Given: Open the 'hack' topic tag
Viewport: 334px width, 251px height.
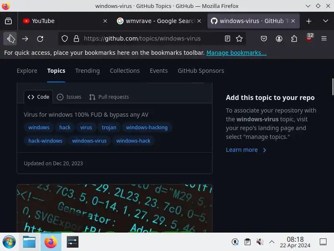Looking at the screenshot, I should (x=65, y=128).
